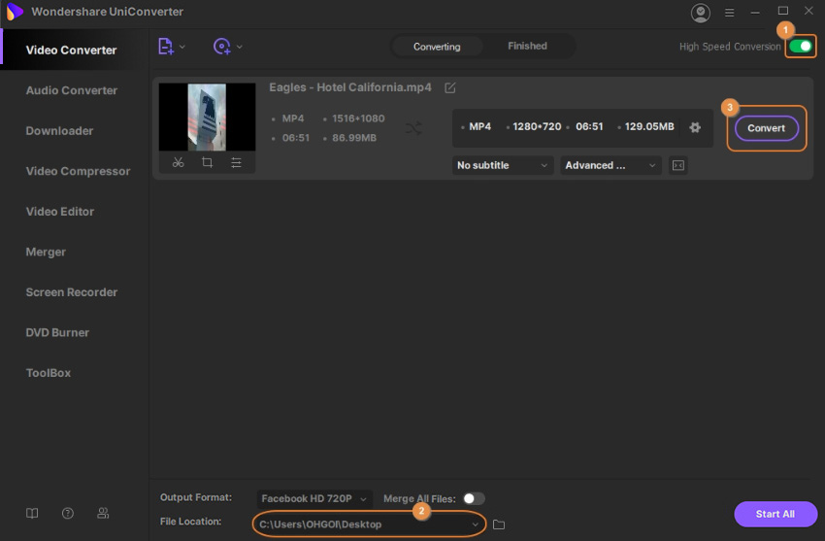Expand Output Format Facebook HD 720P dropdown
Image resolution: width=825 pixels, height=541 pixels.
(x=314, y=498)
